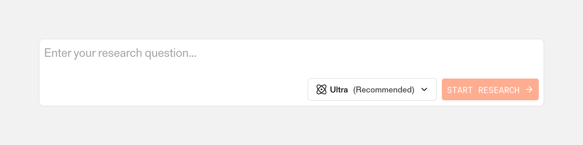This screenshot has width=583, height=145.
Task: Click the "Enter your research question..." placeholder
Action: (x=120, y=53)
